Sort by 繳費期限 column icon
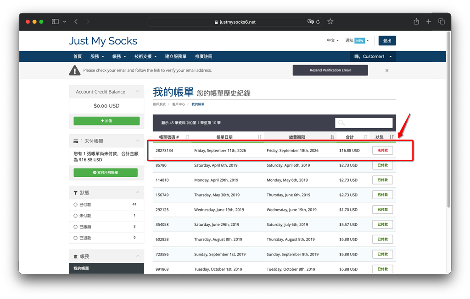 (x=332, y=137)
